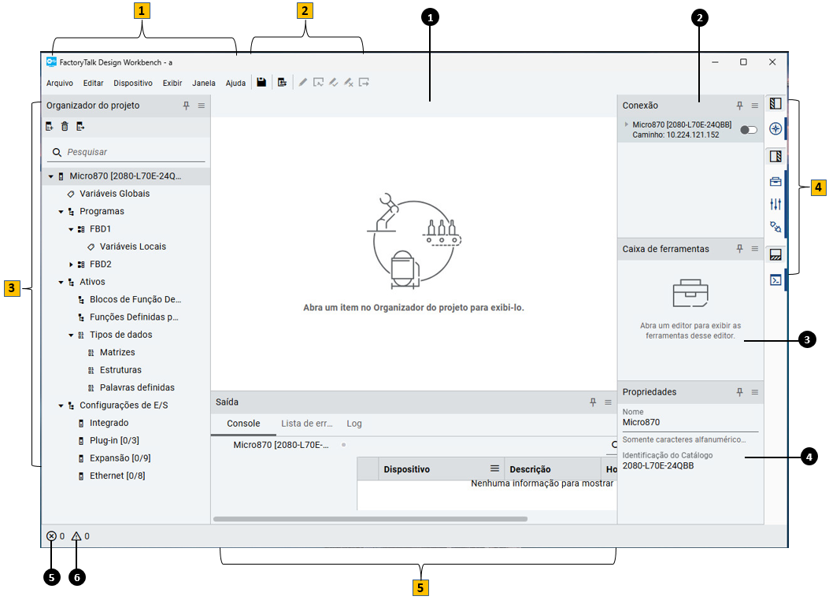Toggle the left pane layout sidebar icon
Screen dimensions: 829x600
tap(775, 104)
